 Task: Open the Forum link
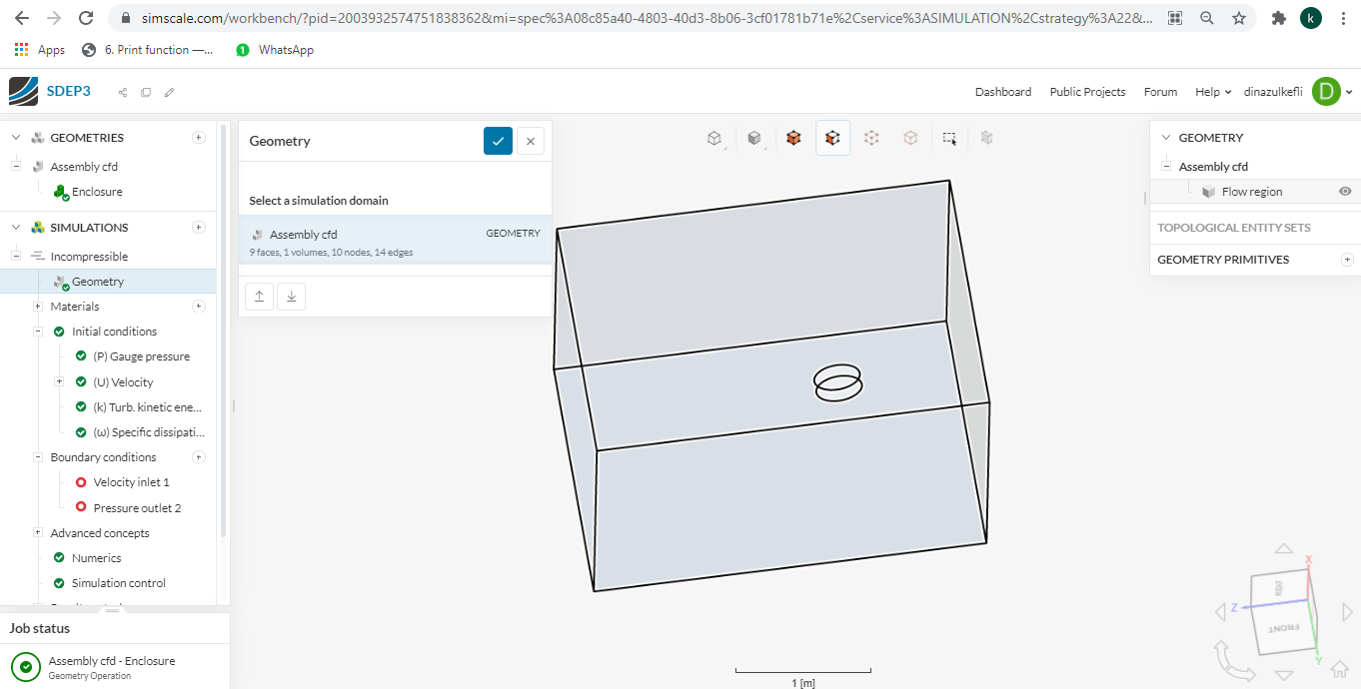pyautogui.click(x=1160, y=92)
